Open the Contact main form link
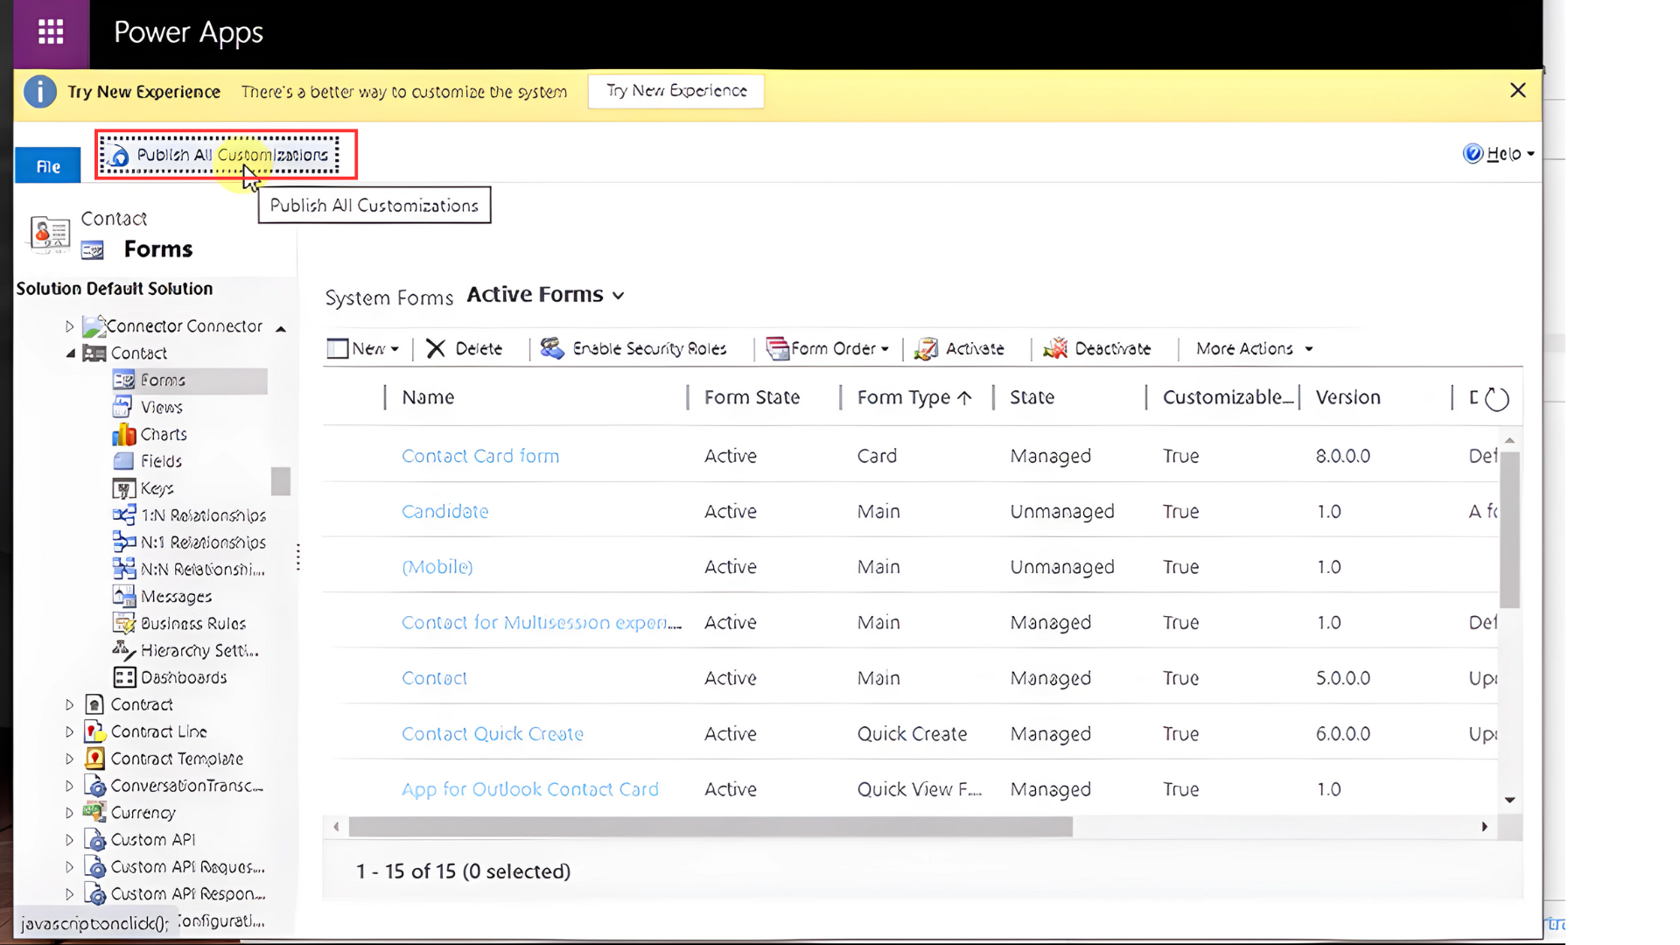Viewport: 1680px width, 945px height. (434, 678)
